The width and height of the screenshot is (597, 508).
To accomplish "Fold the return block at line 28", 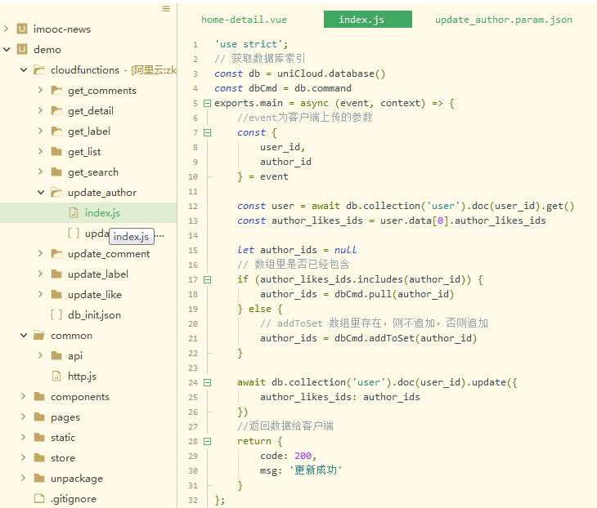I will 207,441.
